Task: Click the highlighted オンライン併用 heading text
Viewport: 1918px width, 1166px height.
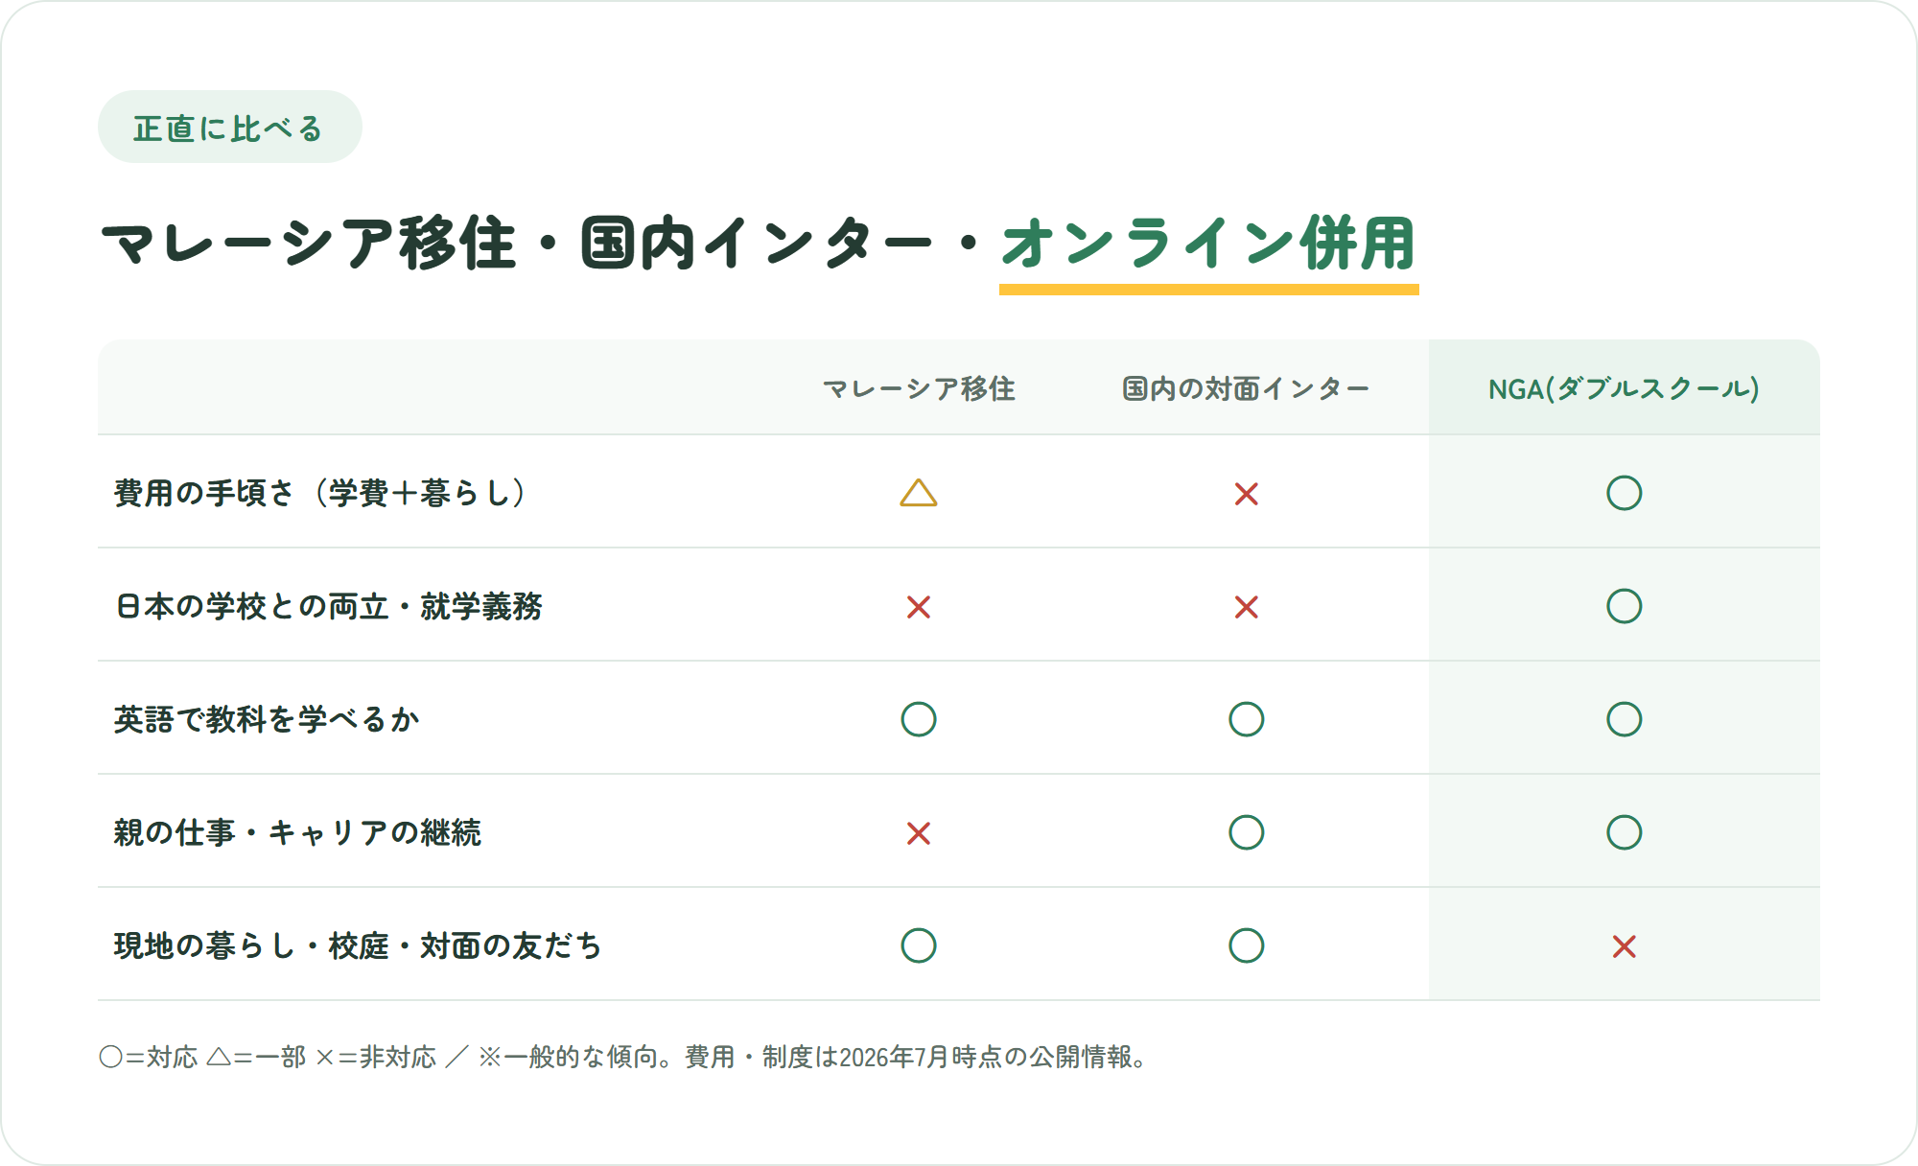Action: point(1208,244)
